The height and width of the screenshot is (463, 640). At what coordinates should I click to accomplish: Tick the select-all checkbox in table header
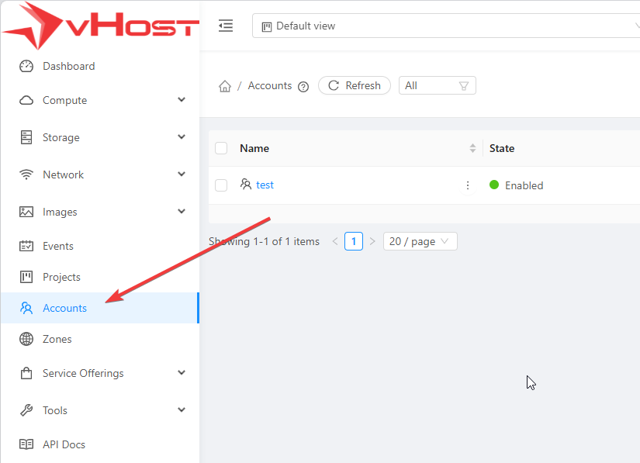pos(221,148)
